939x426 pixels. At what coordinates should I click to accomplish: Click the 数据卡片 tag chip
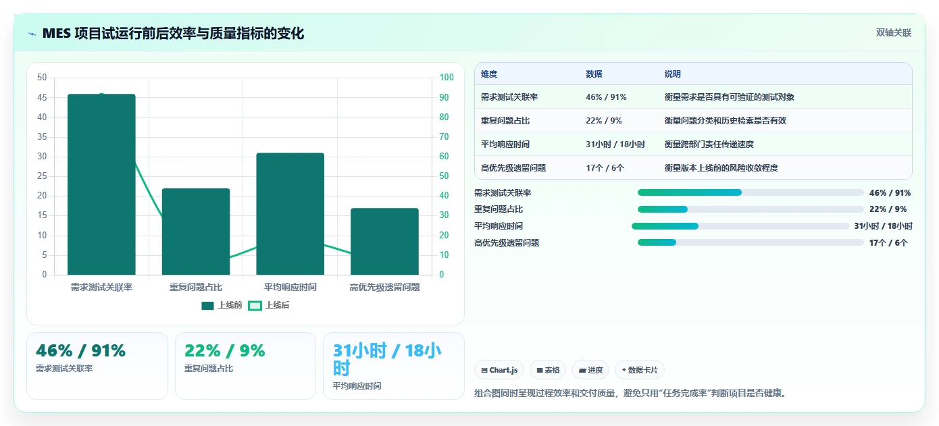pos(639,370)
